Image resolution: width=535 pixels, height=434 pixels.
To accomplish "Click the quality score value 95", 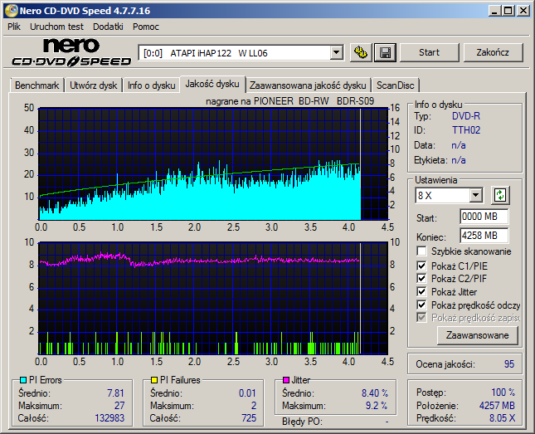I will pyautogui.click(x=508, y=364).
